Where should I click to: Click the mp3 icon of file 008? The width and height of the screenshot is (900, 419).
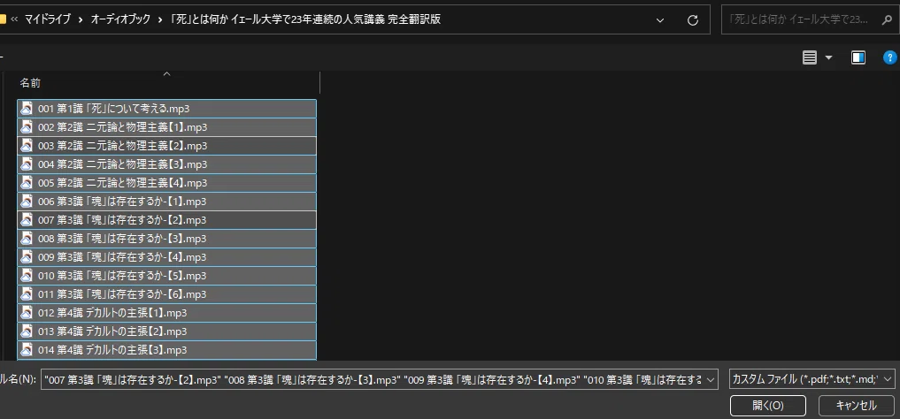[x=27, y=238]
